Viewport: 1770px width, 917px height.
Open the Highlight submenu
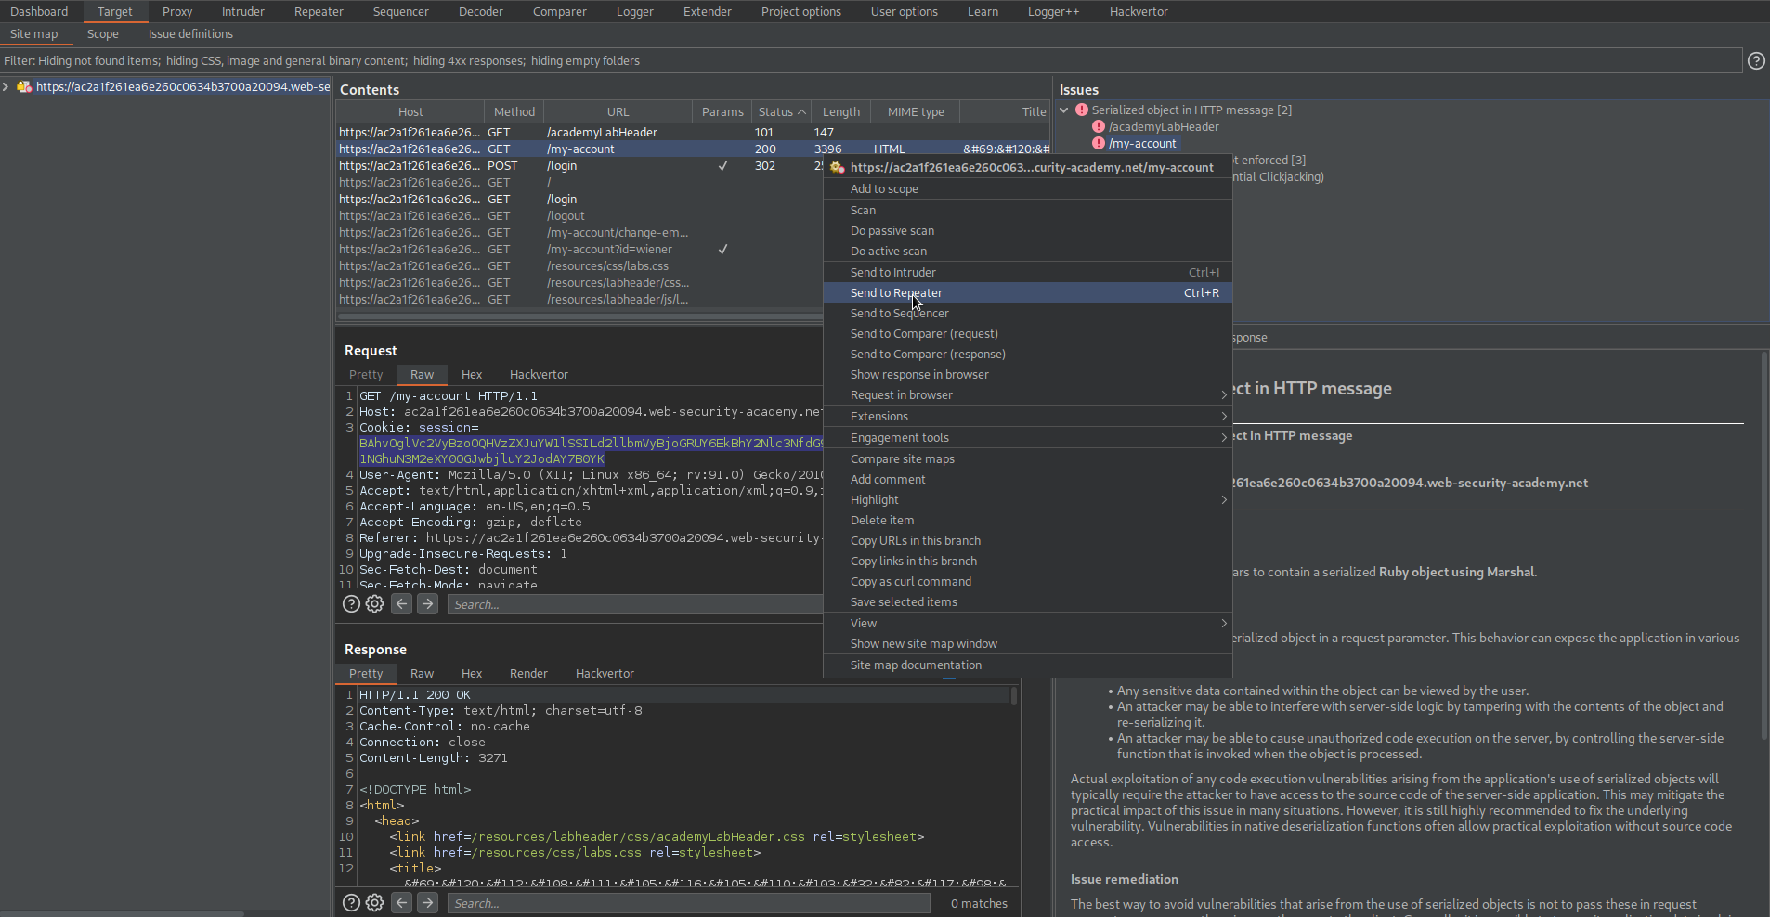[1027, 500]
